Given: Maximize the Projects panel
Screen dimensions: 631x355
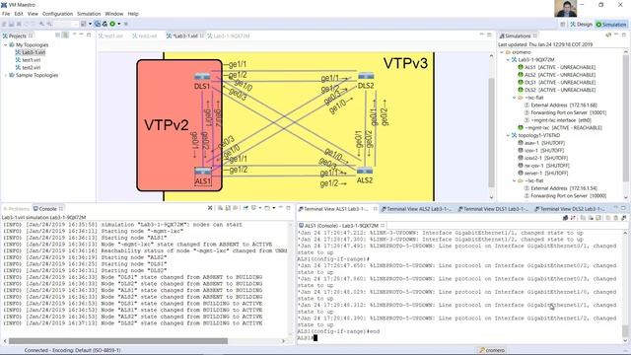Looking at the screenshot, I should click(x=89, y=35).
